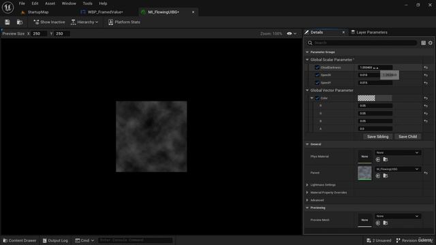This screenshot has height=245, width=436.
Task: Reset CloudDarkness to its default value
Action: (x=426, y=67)
